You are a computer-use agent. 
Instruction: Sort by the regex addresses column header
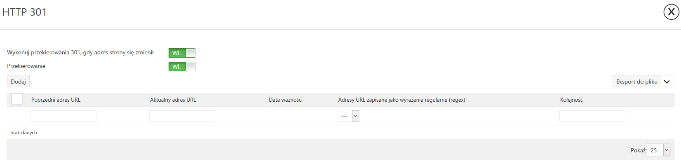coord(402,100)
